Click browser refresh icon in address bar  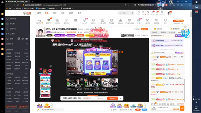(x=15, y=5)
